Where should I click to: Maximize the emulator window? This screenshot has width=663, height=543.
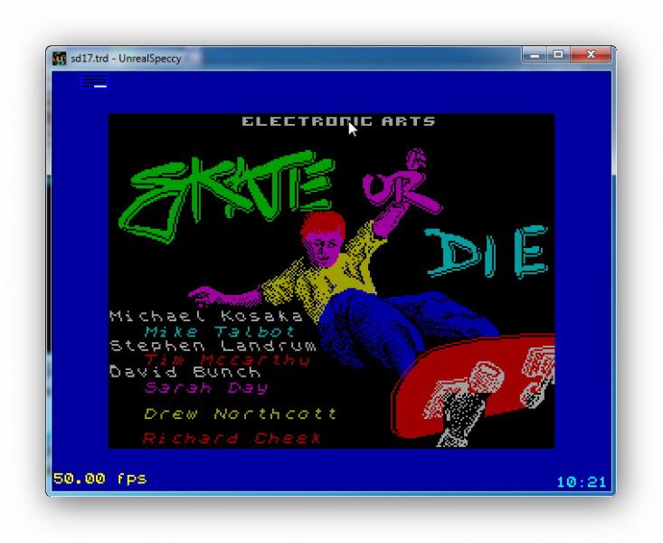[x=559, y=55]
